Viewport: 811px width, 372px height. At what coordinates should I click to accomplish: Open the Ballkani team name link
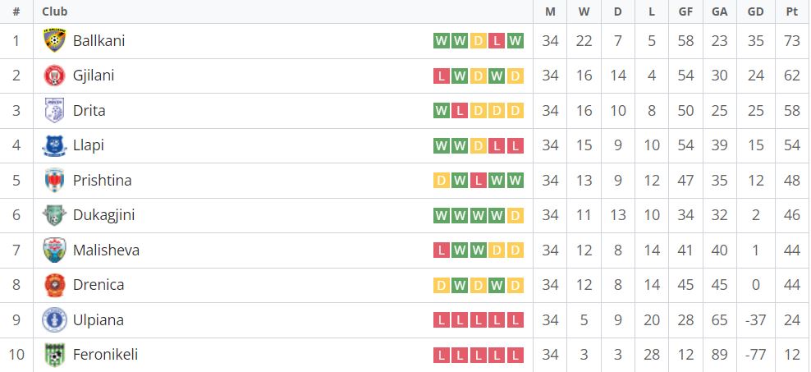[99, 41]
